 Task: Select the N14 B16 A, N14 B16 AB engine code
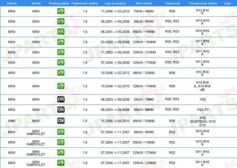202,86
